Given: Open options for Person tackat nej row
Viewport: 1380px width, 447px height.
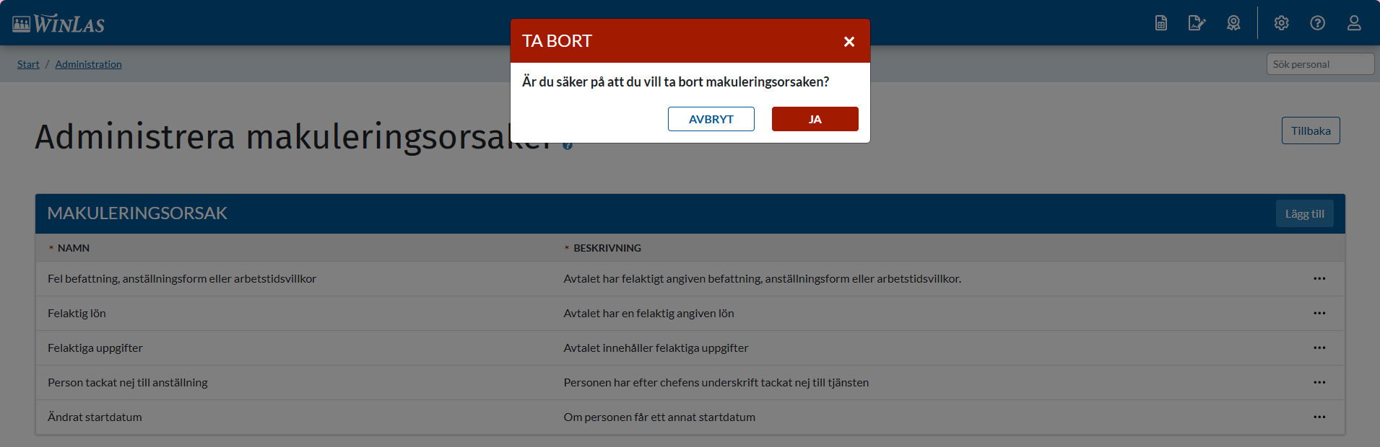Looking at the screenshot, I should point(1319,382).
